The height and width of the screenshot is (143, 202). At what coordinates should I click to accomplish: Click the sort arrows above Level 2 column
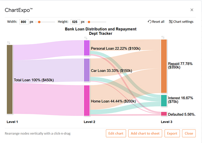tap(86, 38)
